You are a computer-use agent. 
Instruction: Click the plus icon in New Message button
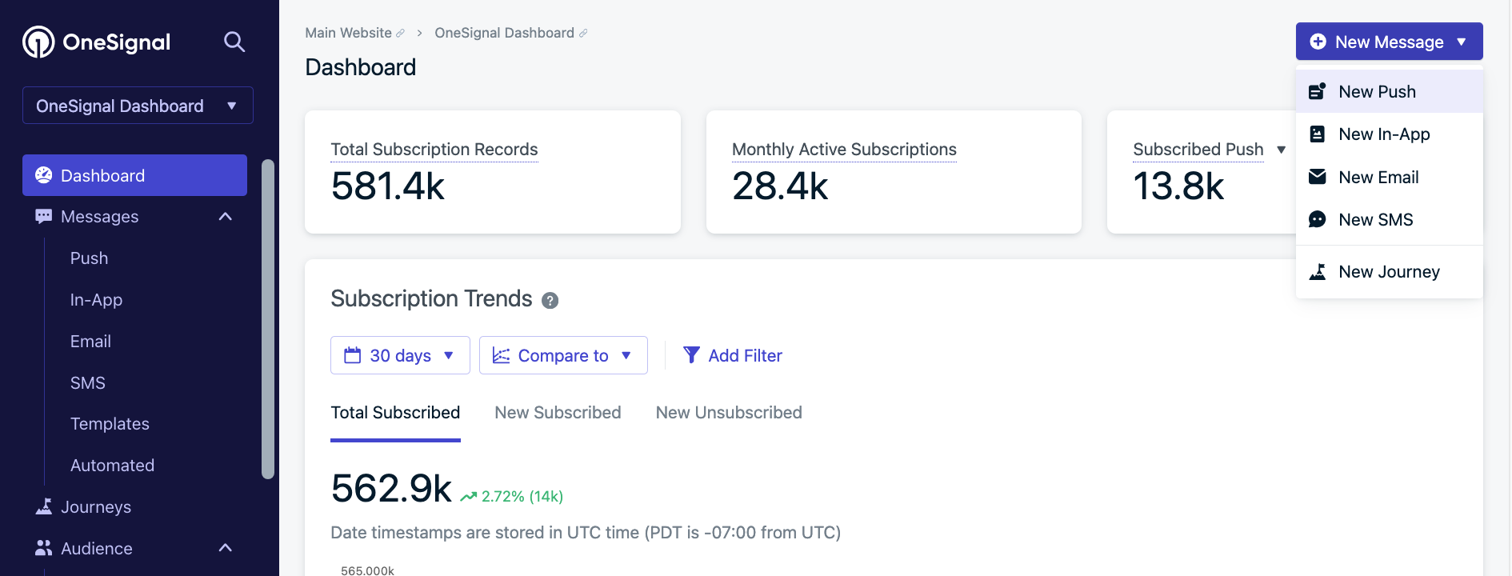(x=1318, y=42)
